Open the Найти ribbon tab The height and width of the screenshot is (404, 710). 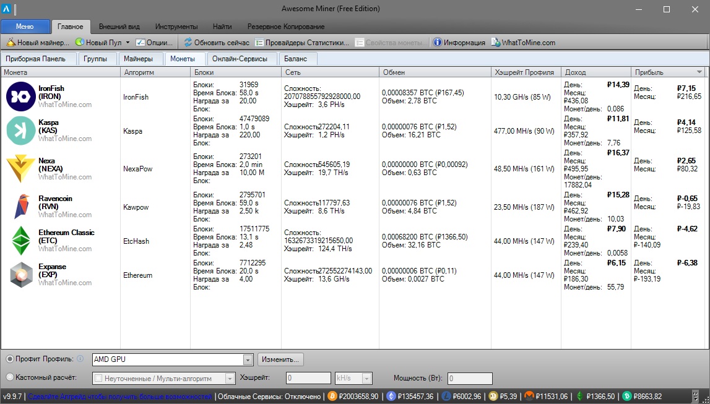tap(222, 26)
